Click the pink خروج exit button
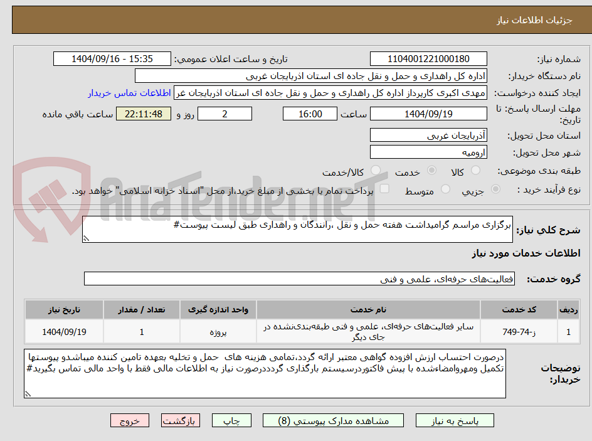The image size is (592, 441). [130, 420]
